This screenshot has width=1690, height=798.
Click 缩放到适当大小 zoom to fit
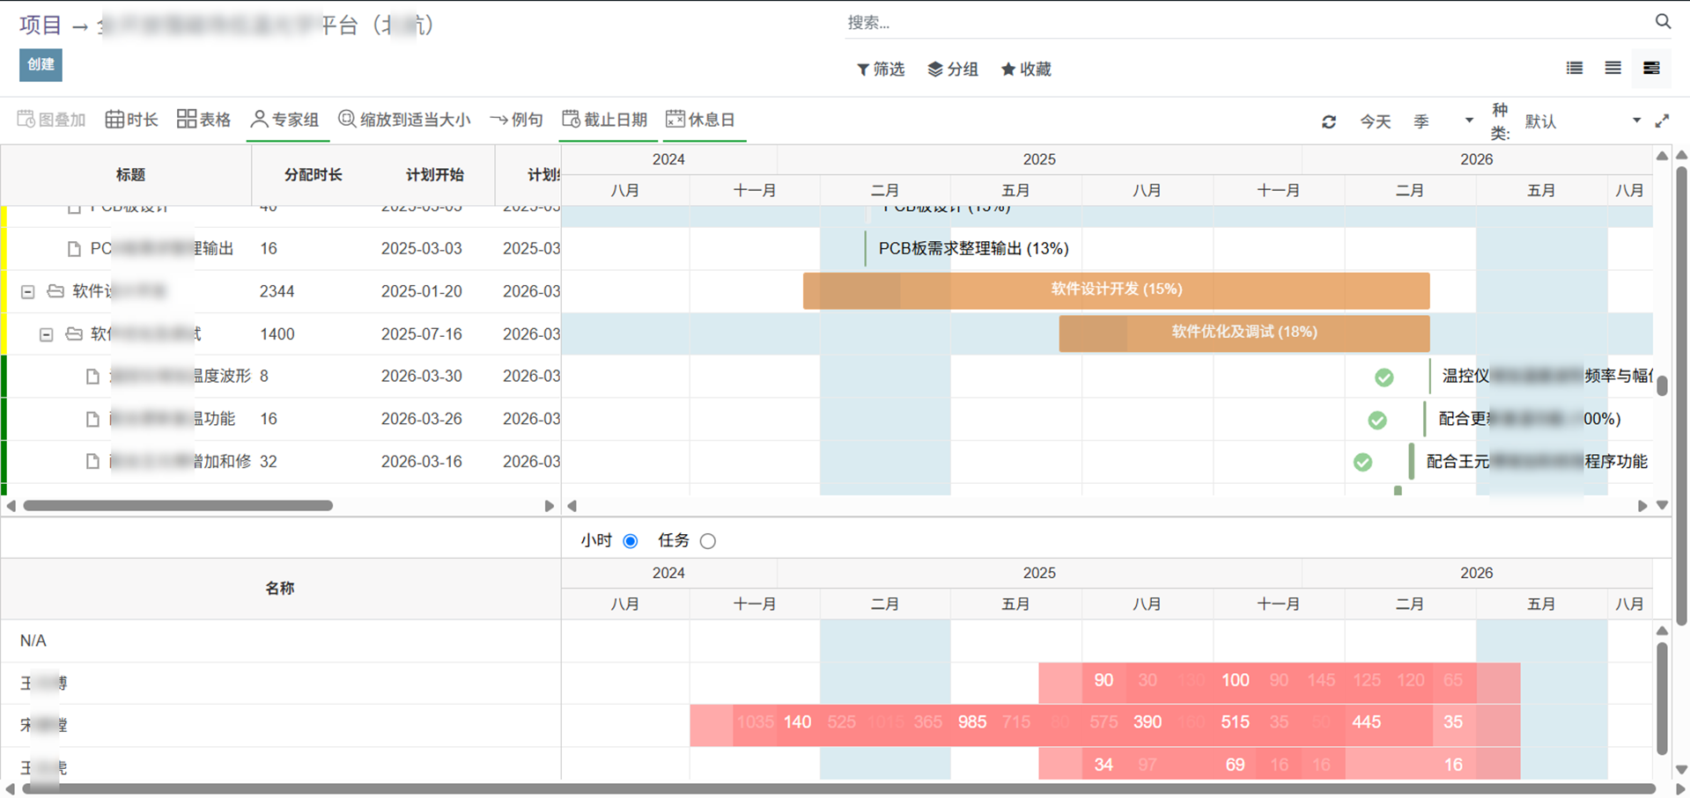(405, 120)
